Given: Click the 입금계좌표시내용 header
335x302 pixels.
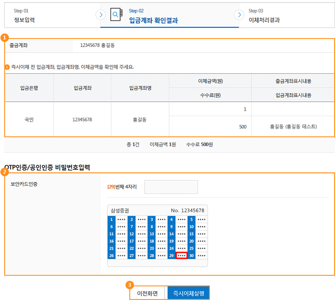Looking at the screenshot, I should (293, 95).
